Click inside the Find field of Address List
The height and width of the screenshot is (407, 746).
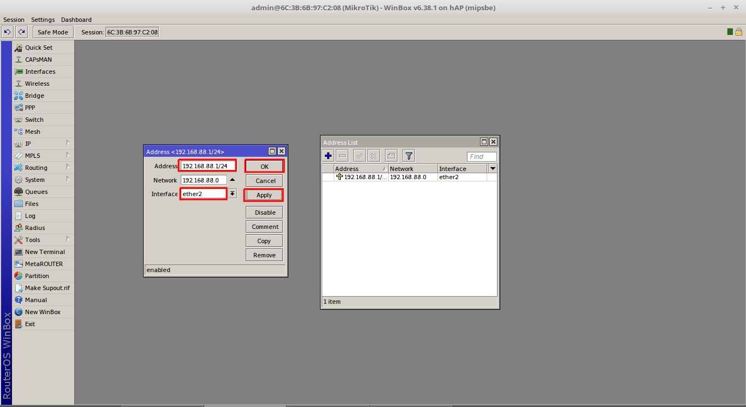[x=481, y=156]
